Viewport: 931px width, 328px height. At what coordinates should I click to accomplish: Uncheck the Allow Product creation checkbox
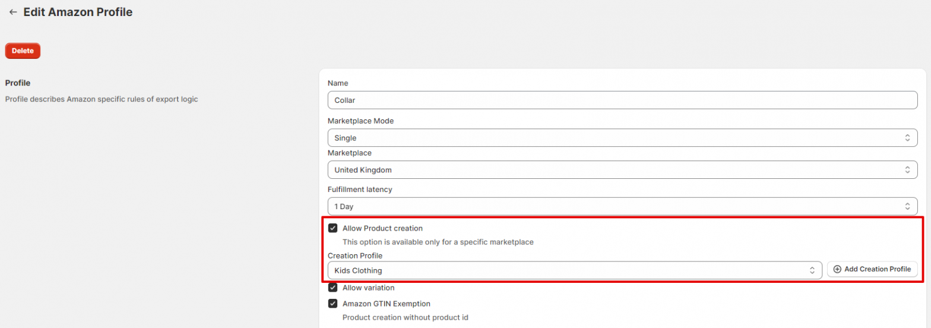[x=333, y=228]
